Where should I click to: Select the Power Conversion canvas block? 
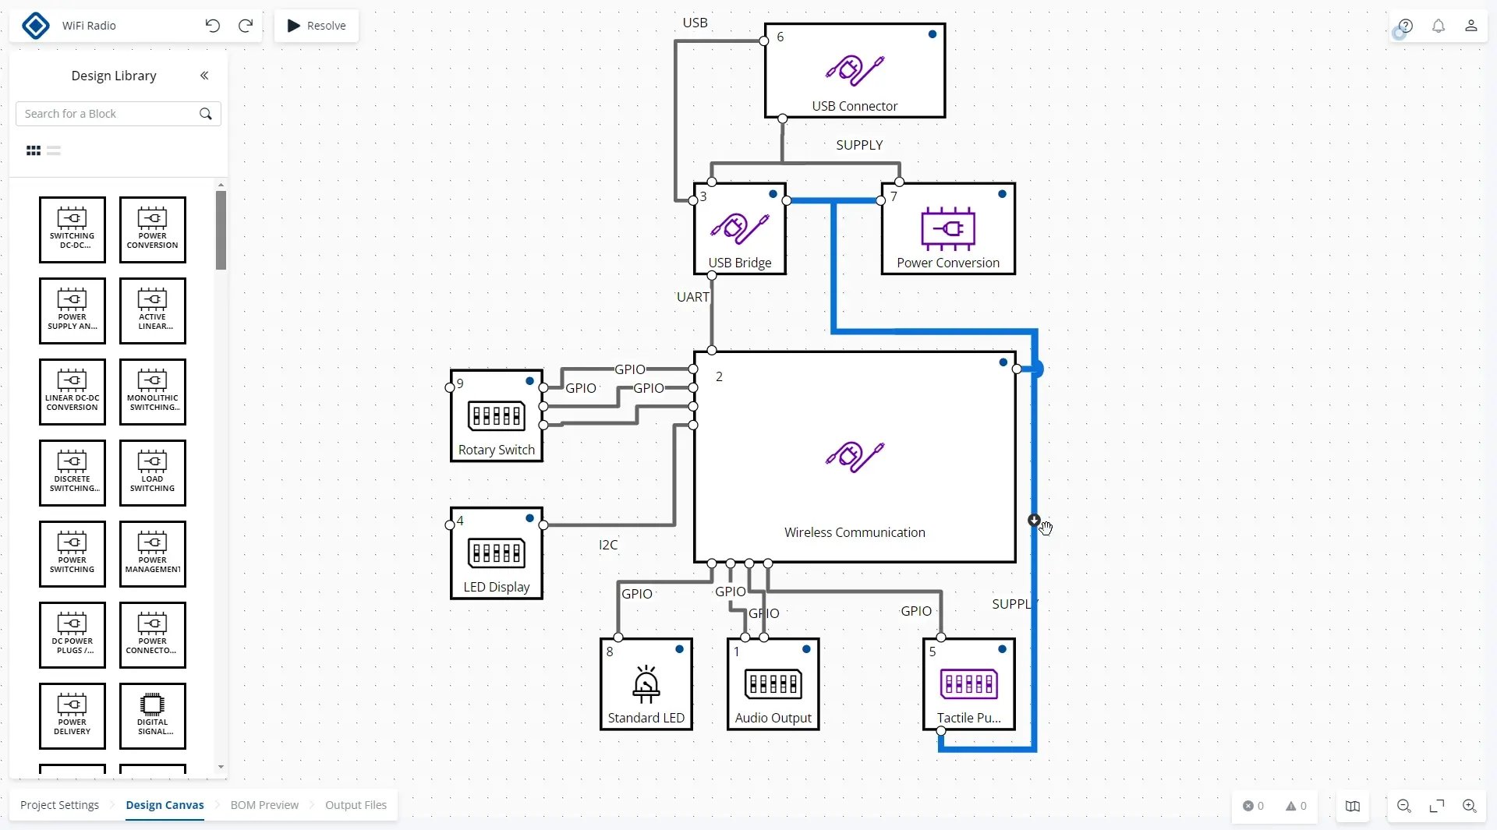(948, 228)
